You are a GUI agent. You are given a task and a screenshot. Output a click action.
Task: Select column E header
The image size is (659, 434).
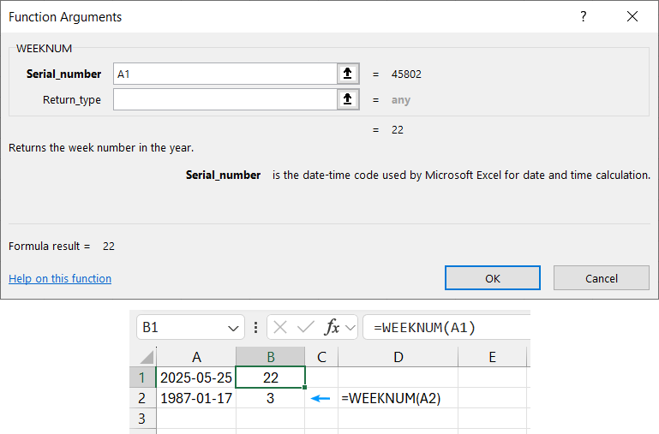[x=492, y=357]
